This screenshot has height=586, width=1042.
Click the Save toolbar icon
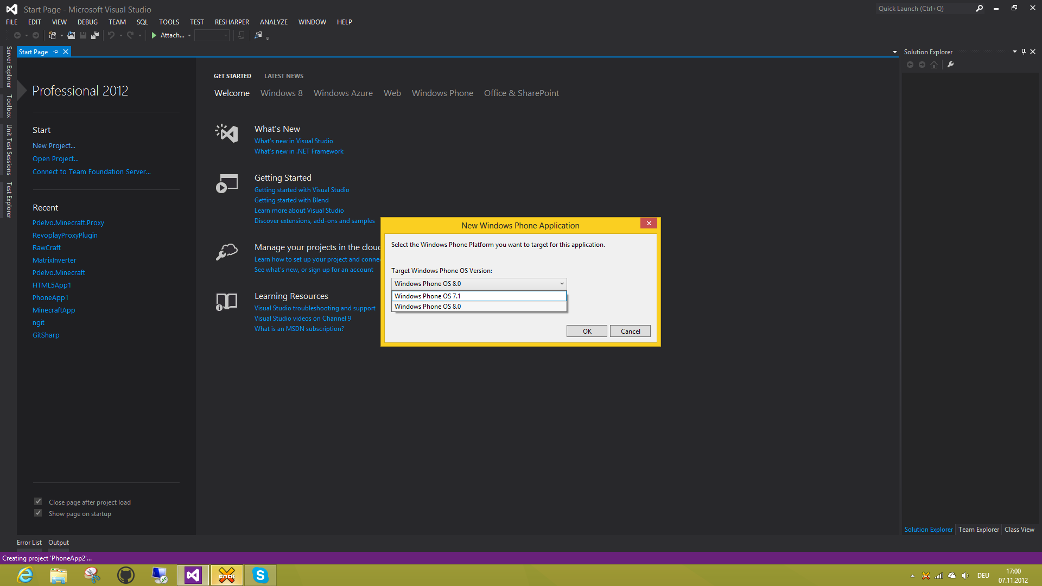pyautogui.click(x=83, y=35)
